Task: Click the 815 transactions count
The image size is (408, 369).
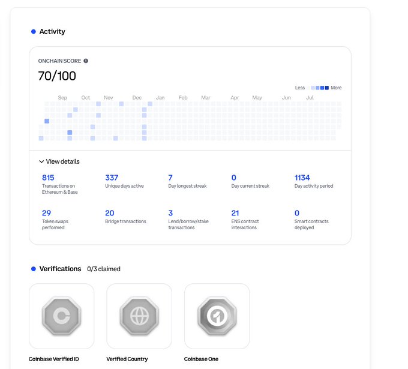Action: (x=48, y=178)
